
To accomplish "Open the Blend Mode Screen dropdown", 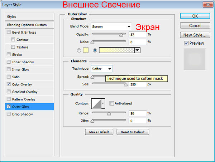I will point(111,26).
